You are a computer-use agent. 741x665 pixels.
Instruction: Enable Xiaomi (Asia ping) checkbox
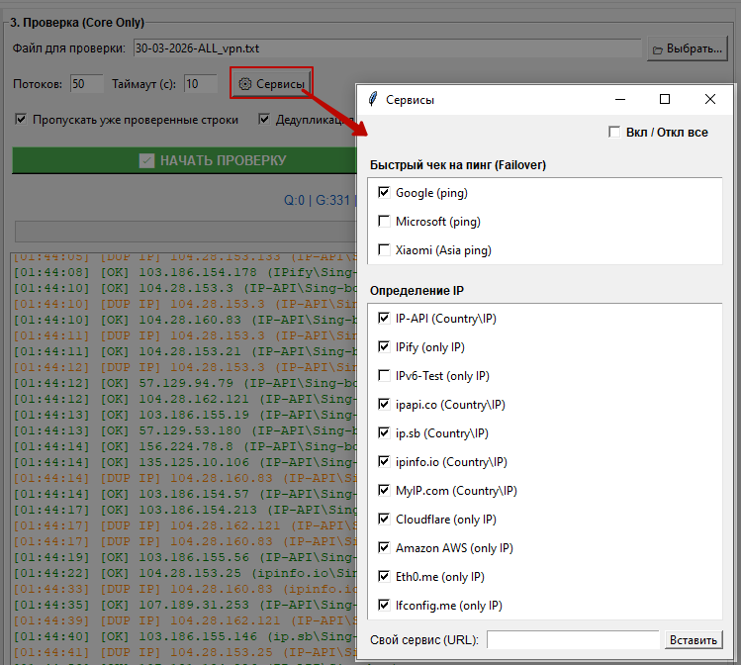click(x=384, y=250)
